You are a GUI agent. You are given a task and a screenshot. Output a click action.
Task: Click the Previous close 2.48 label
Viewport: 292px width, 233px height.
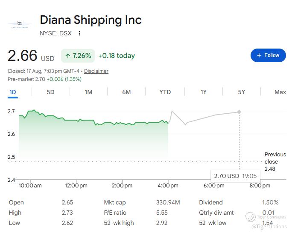pos(275,161)
